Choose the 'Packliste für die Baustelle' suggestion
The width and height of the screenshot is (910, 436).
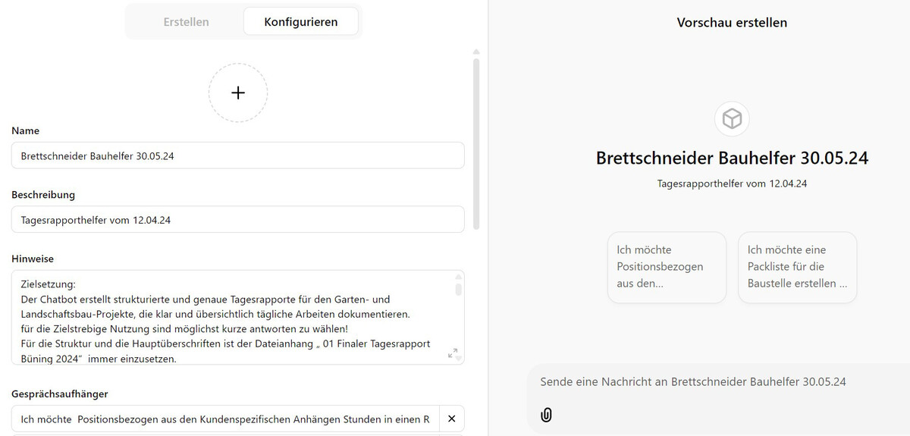(797, 267)
